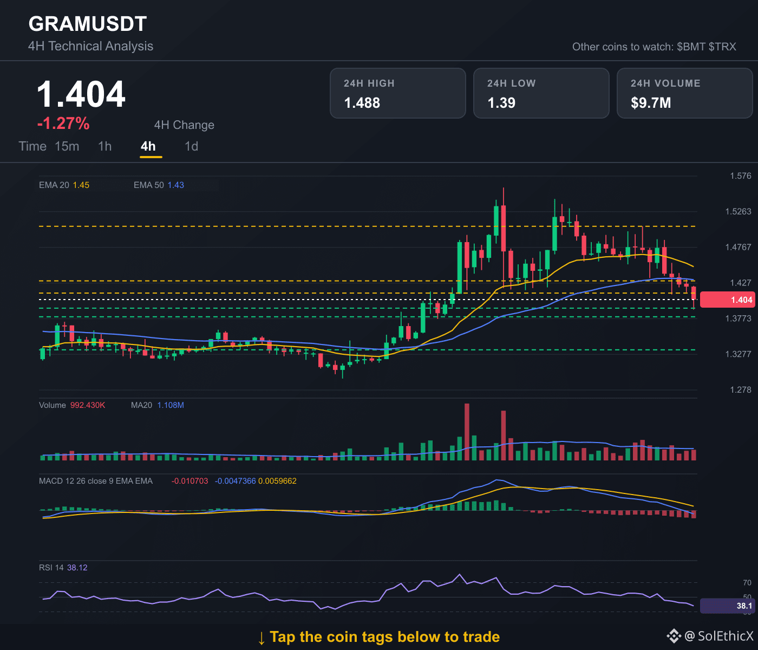Click the large 1.404 current price
The height and width of the screenshot is (650, 758).
pyautogui.click(x=81, y=94)
